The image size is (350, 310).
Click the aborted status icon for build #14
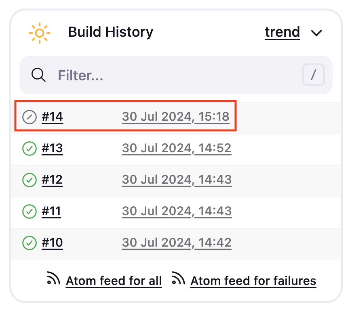coord(30,117)
